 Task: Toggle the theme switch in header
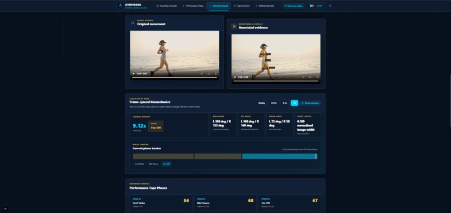[x=312, y=6]
